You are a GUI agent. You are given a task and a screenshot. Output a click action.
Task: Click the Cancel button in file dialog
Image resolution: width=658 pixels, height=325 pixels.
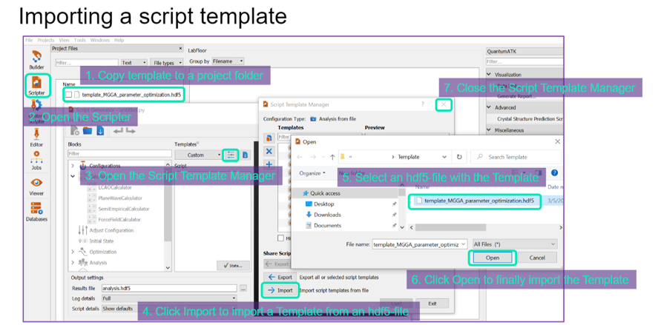click(537, 258)
